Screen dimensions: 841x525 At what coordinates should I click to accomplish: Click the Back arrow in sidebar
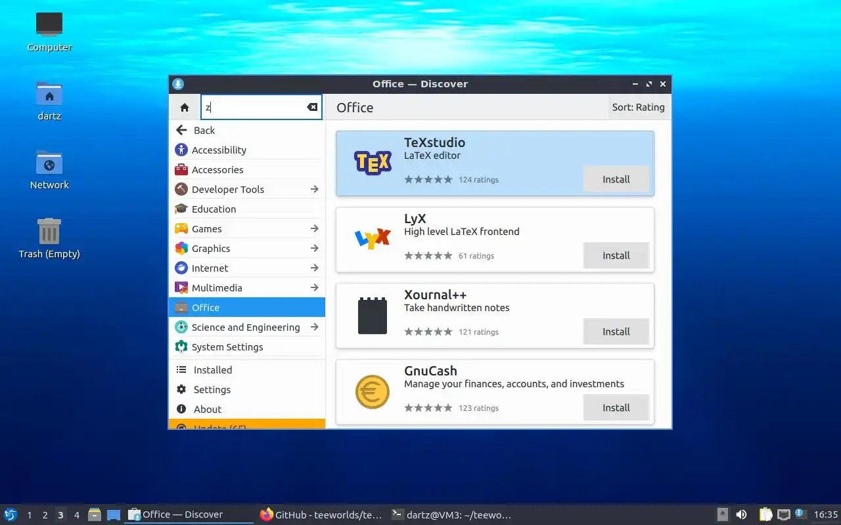182,130
